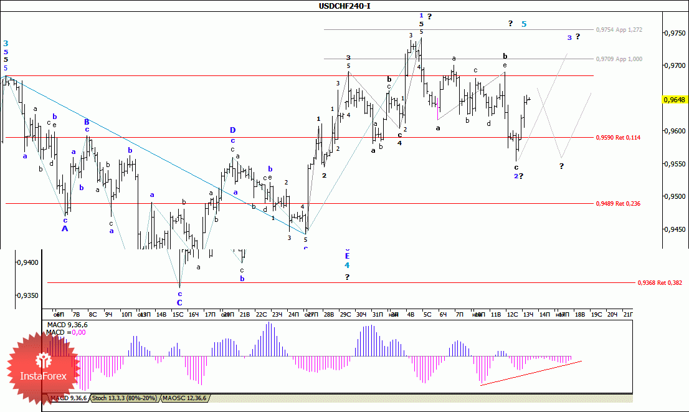Image resolution: width=689 pixels, height=412 pixels.
Task: Click the MACD 9,36,6 label inside indicator panel
Action: (67, 325)
